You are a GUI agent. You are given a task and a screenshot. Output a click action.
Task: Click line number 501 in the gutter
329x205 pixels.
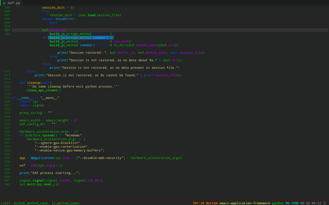(7, 30)
